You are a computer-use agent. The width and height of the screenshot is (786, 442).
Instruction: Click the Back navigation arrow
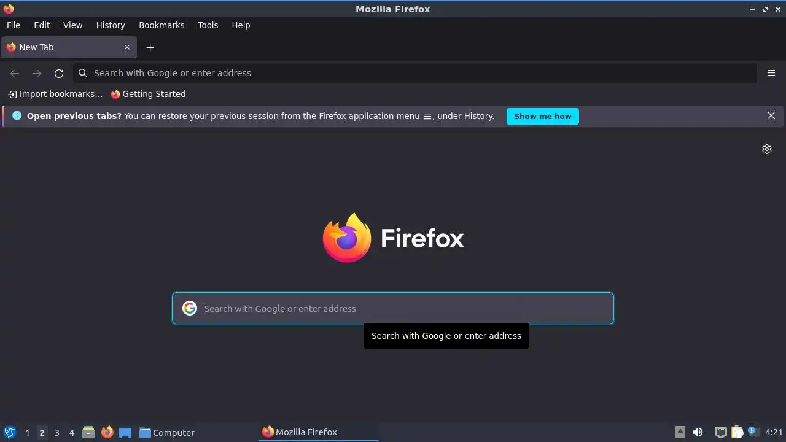pos(15,73)
